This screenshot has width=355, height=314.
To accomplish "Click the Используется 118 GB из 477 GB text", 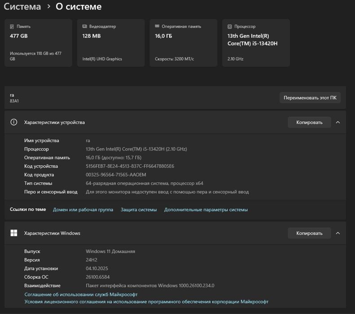I will [35, 56].
